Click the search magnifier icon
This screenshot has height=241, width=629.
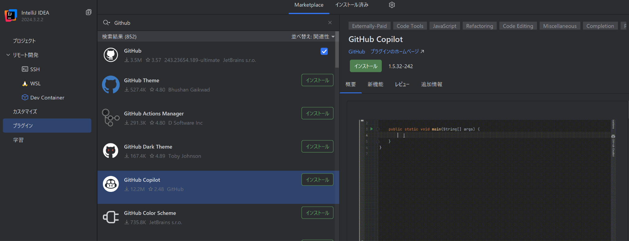[106, 23]
